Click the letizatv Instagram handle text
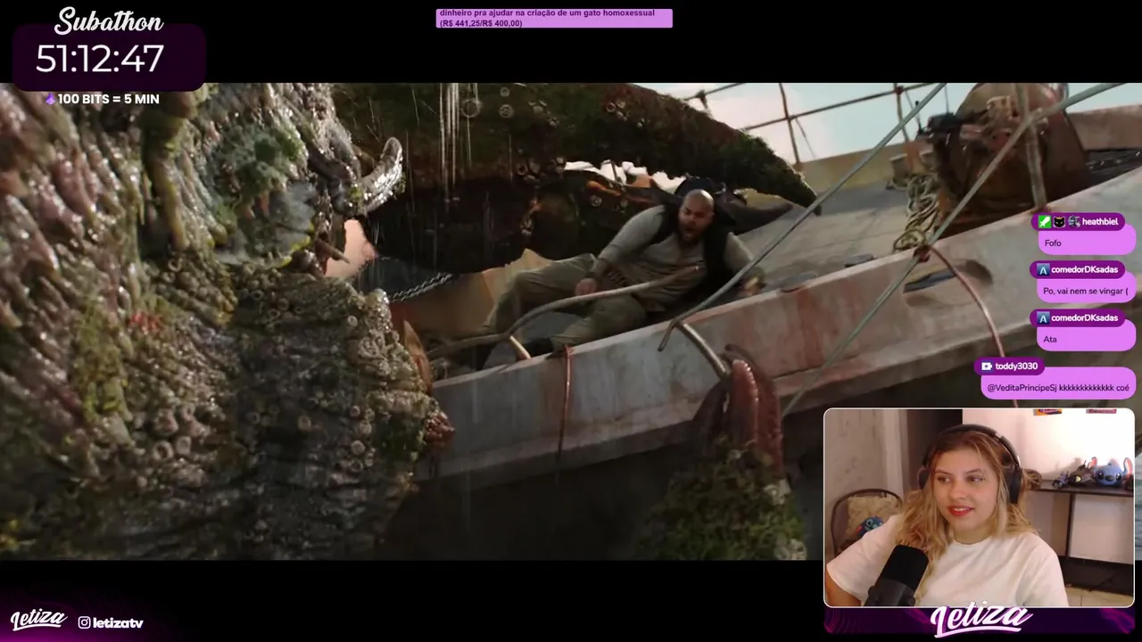The image size is (1142, 642). (x=118, y=622)
